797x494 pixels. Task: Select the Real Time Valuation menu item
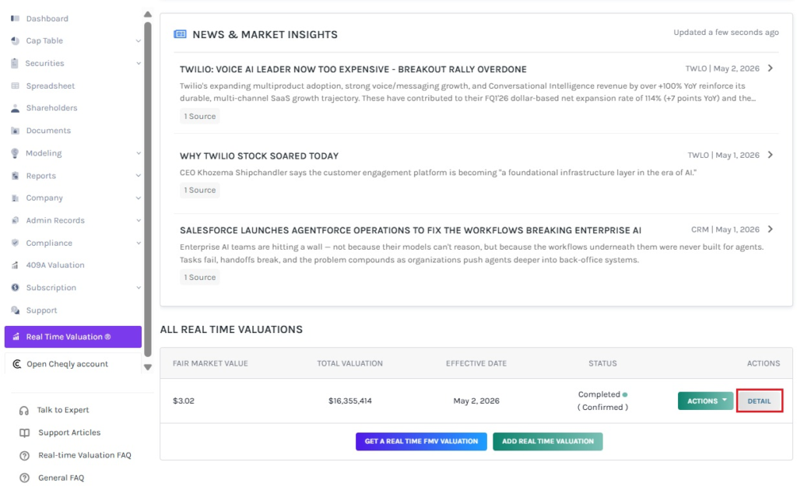click(x=73, y=336)
